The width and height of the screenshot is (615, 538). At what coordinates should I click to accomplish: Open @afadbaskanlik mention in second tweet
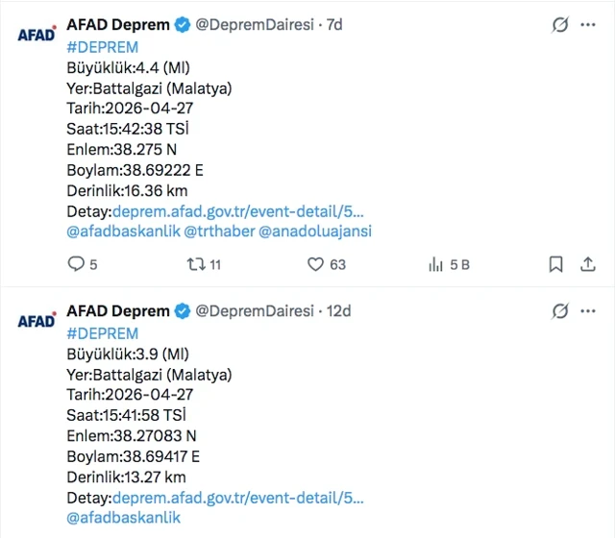click(x=123, y=518)
